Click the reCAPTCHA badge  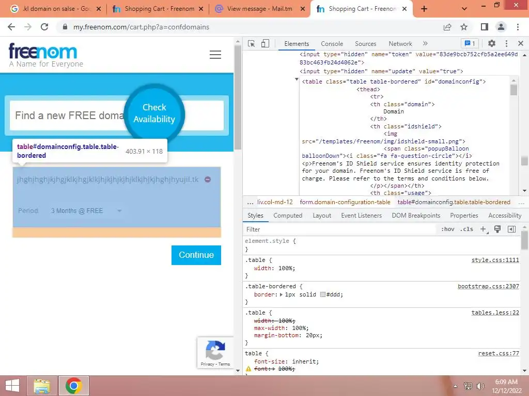click(215, 352)
